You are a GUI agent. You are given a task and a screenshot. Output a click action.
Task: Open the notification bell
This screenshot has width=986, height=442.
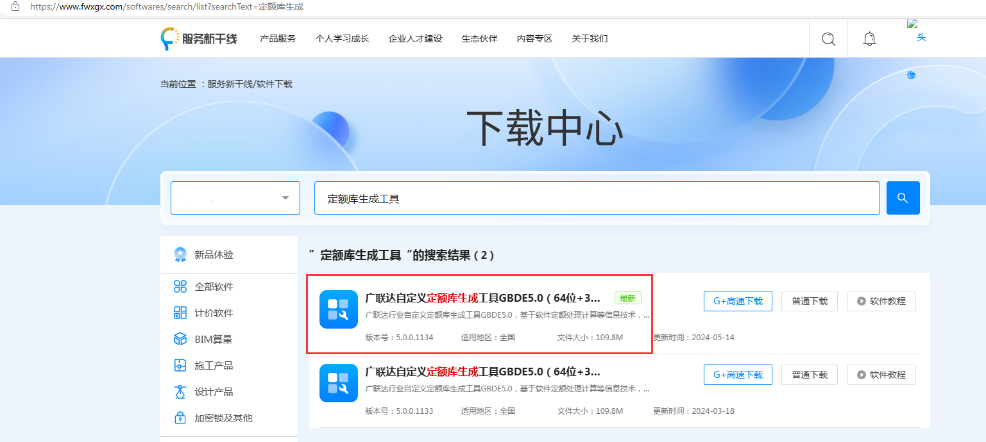coord(869,39)
